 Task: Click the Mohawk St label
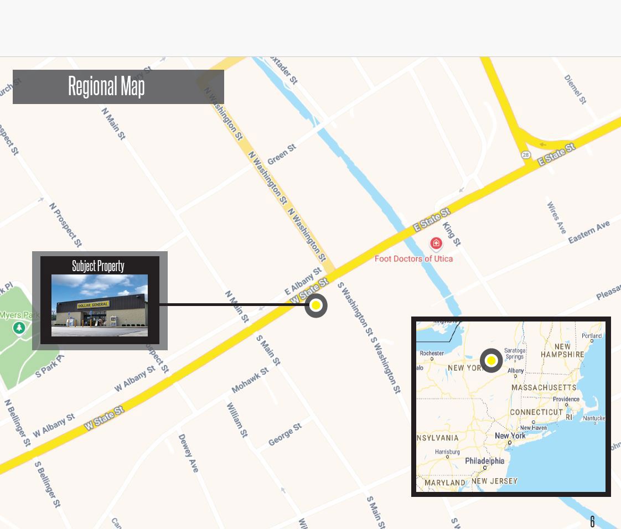coord(250,380)
